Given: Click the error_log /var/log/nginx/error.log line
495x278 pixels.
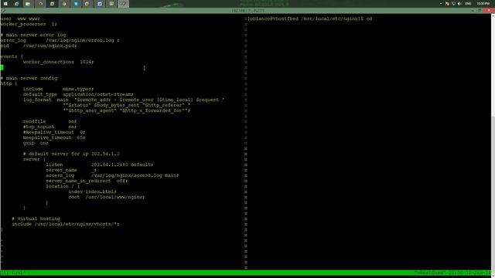Looking at the screenshot, I should click(60, 40).
